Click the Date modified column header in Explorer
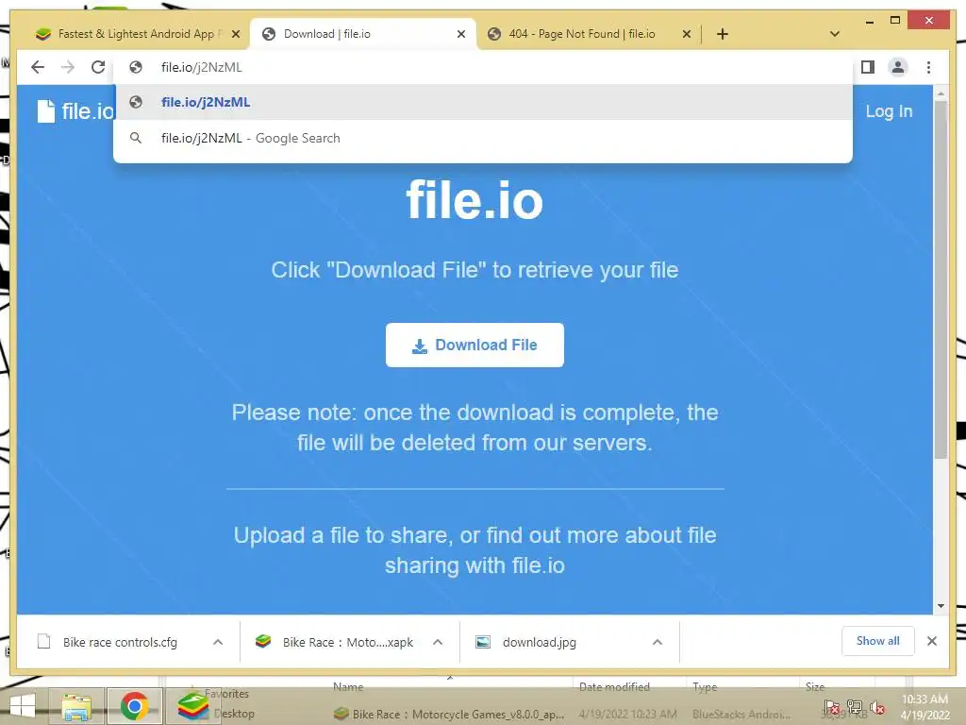 [x=614, y=687]
